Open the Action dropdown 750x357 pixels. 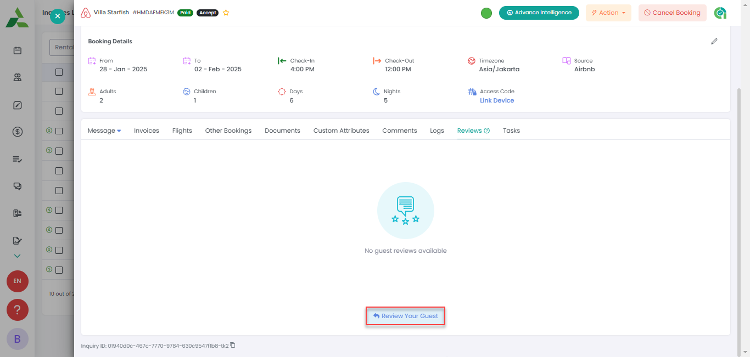point(608,13)
